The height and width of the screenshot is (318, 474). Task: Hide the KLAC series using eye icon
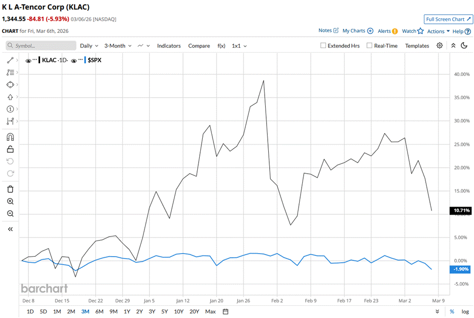click(x=28, y=60)
